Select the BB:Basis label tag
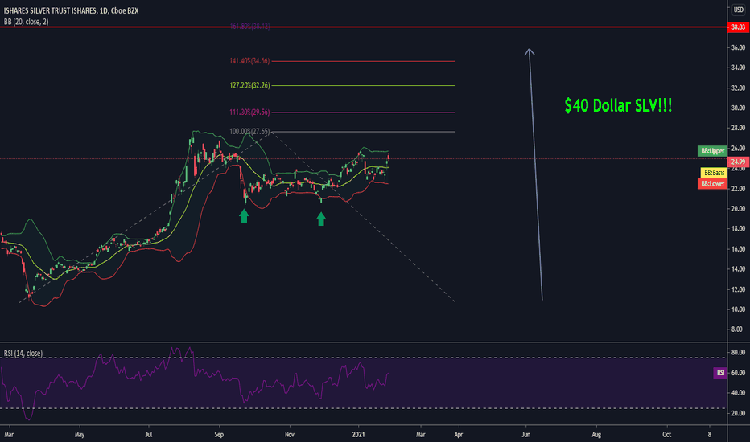The image size is (750, 442). (x=714, y=173)
